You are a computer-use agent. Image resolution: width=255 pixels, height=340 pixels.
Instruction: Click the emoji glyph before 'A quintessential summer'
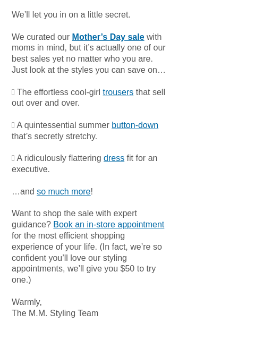(13, 125)
